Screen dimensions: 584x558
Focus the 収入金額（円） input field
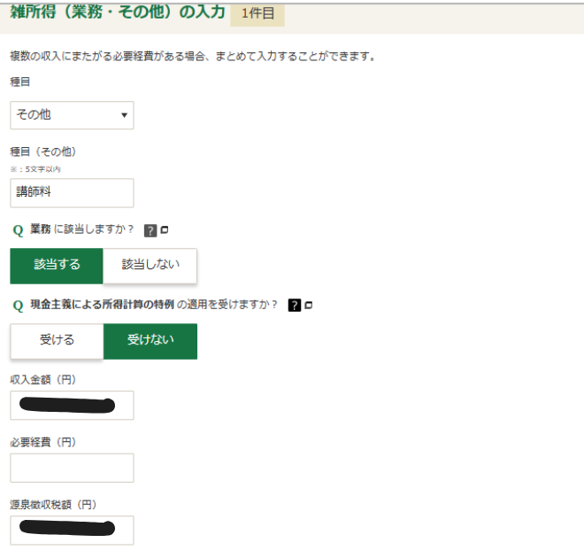click(x=72, y=405)
